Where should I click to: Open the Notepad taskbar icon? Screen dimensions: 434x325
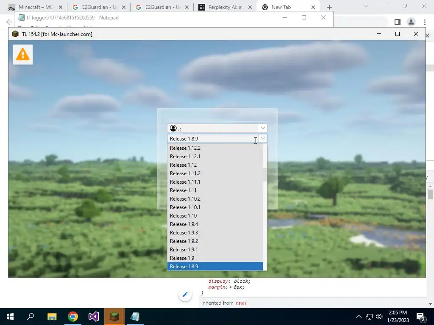[135, 317]
